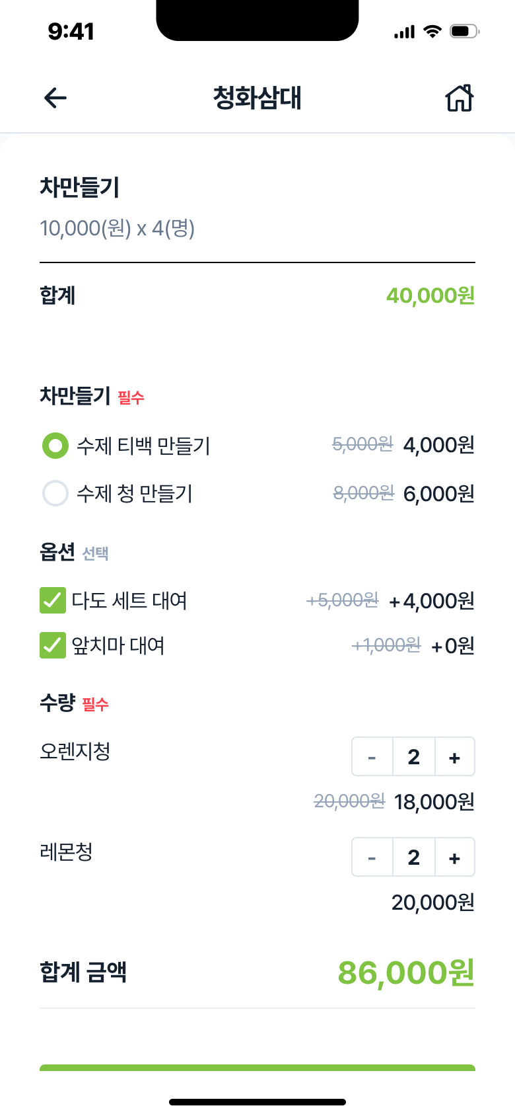Toggle the 앞치마 대여 checkbox
This screenshot has width=515, height=1116.
pyautogui.click(x=53, y=645)
